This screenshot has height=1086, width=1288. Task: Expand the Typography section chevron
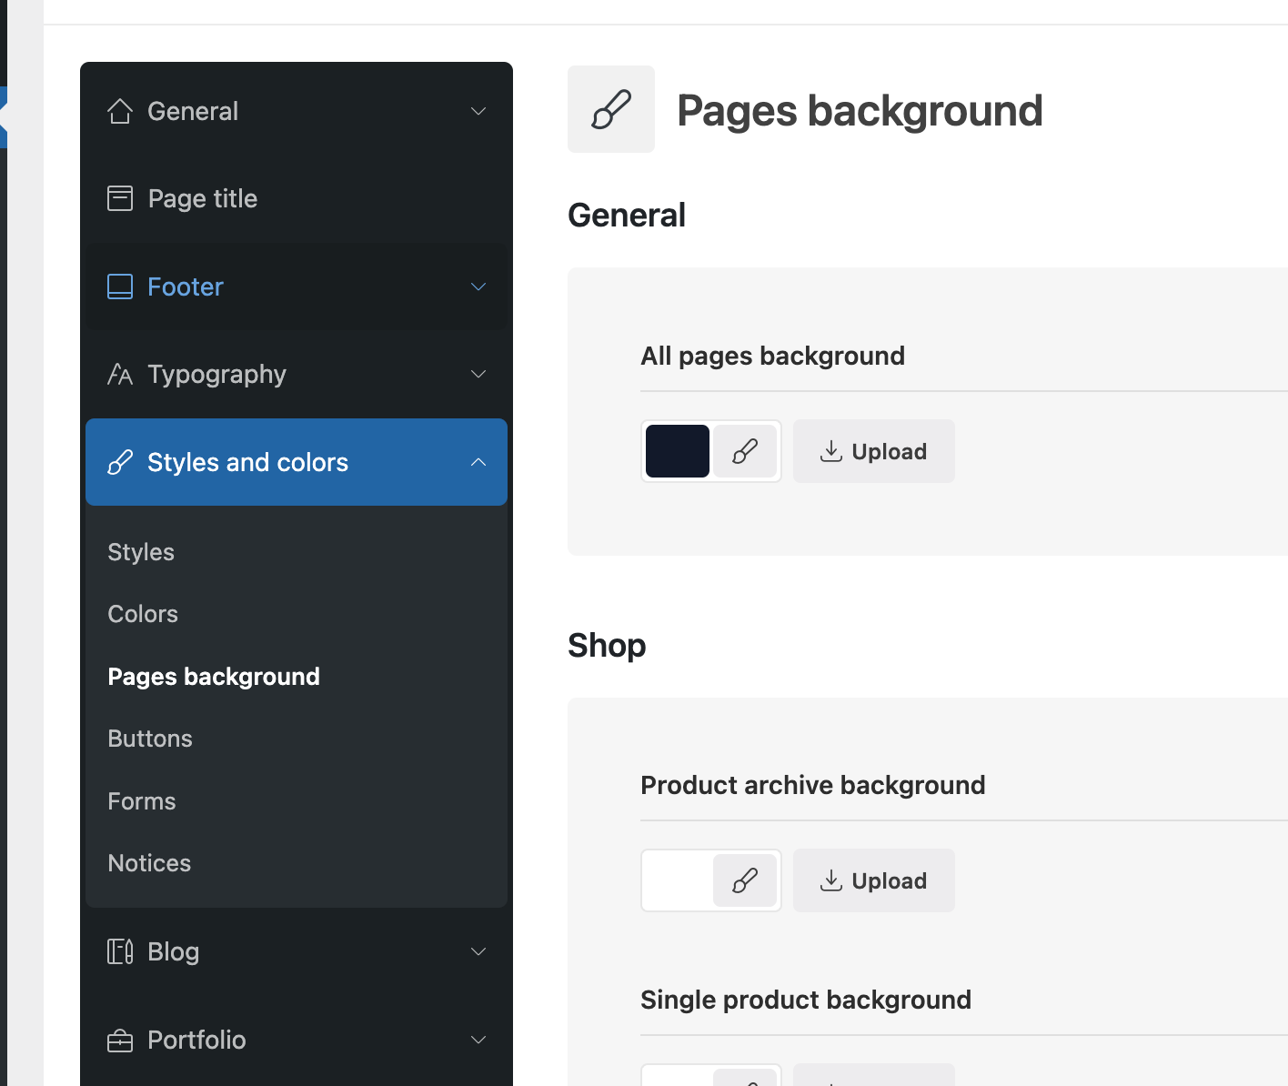[x=478, y=374]
